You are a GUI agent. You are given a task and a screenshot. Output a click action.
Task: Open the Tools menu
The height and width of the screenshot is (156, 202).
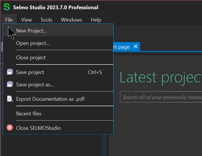[x=46, y=20]
